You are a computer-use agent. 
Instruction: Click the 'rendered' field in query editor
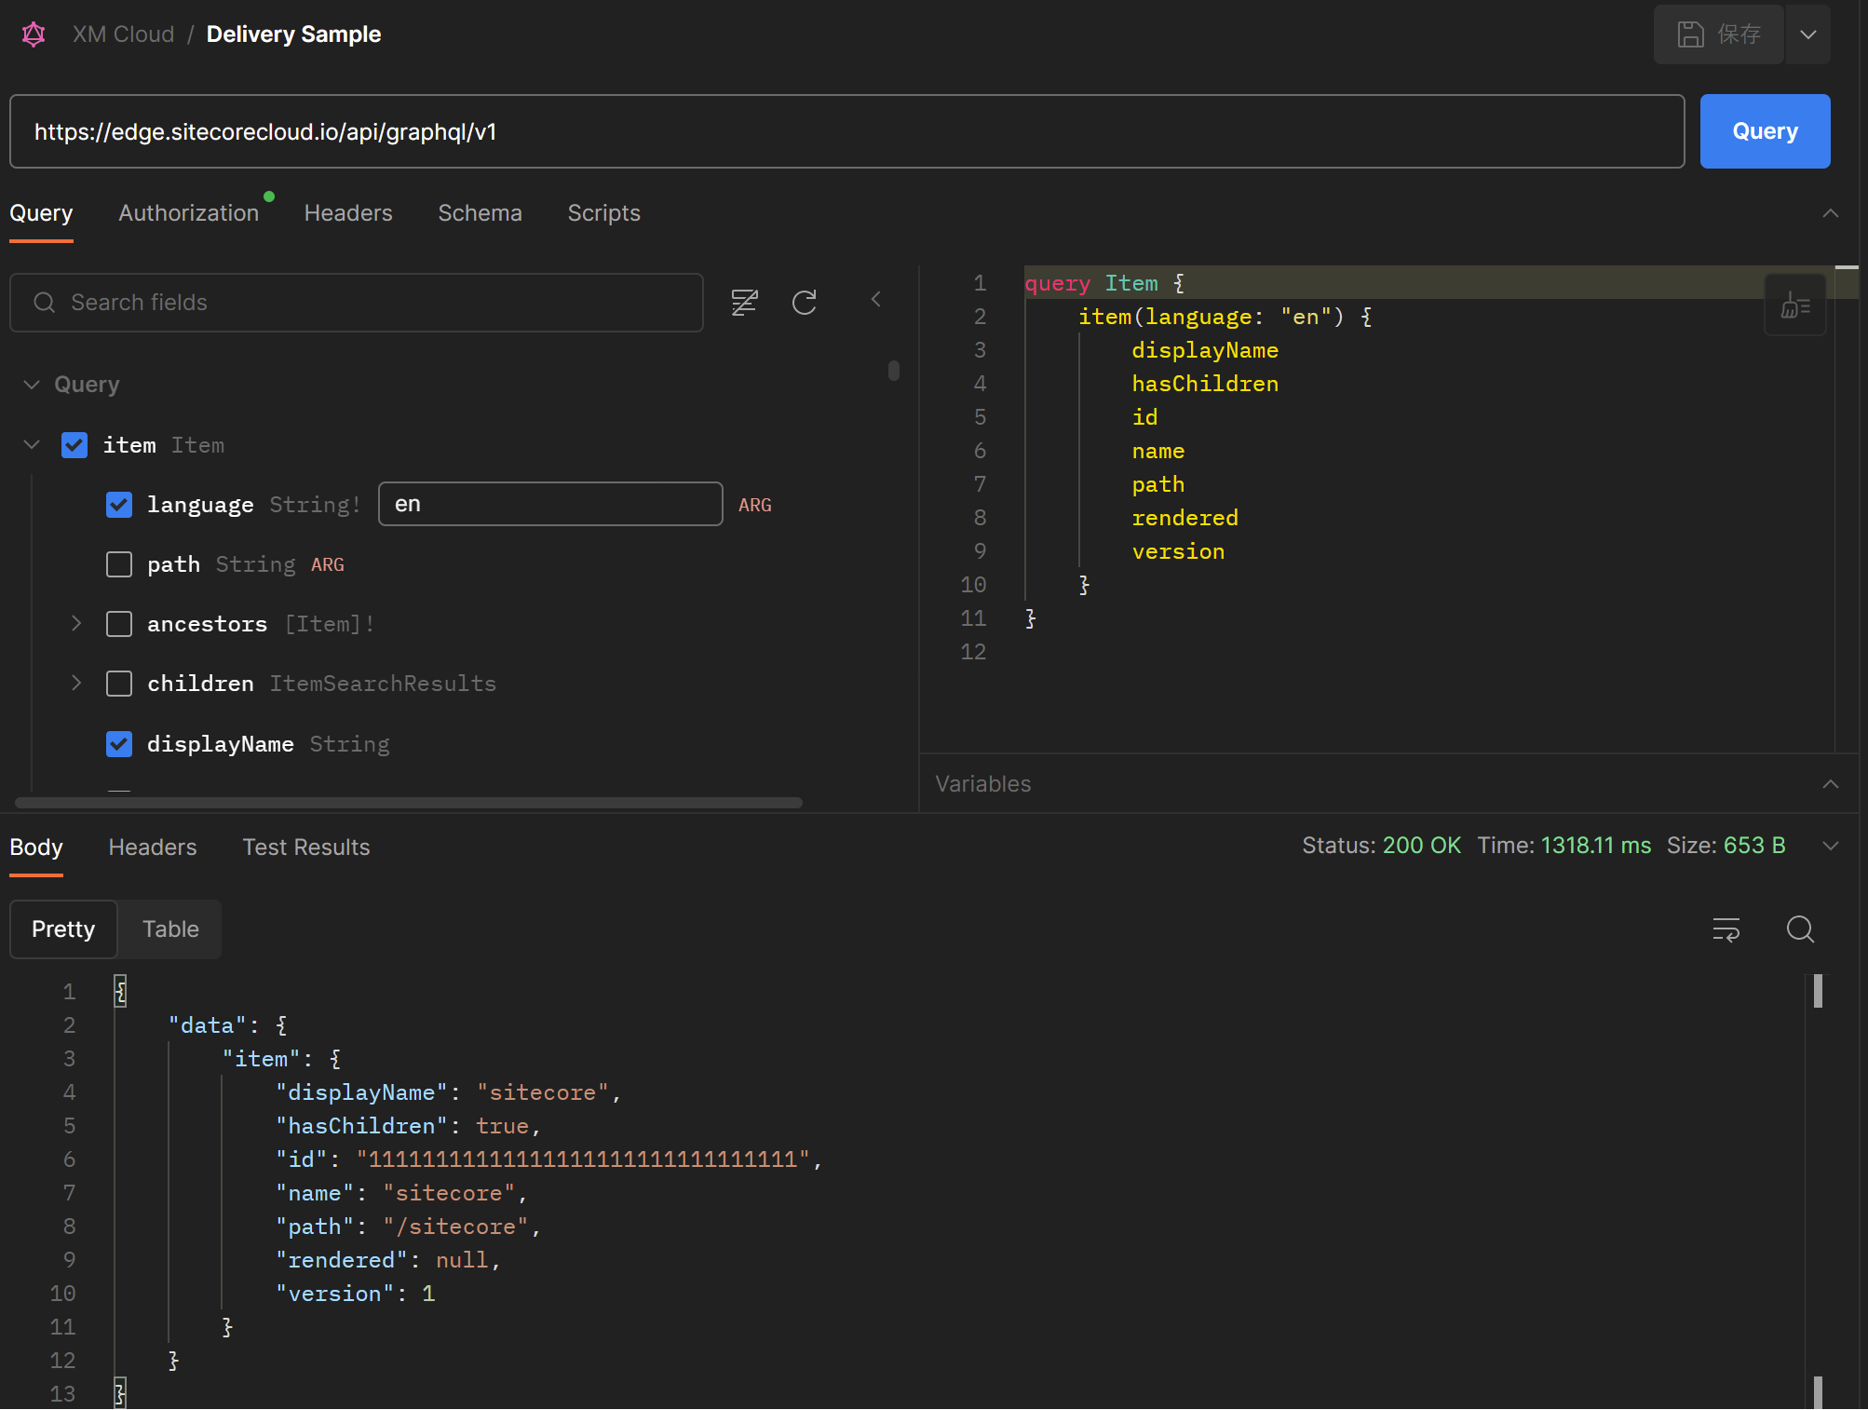1184,518
